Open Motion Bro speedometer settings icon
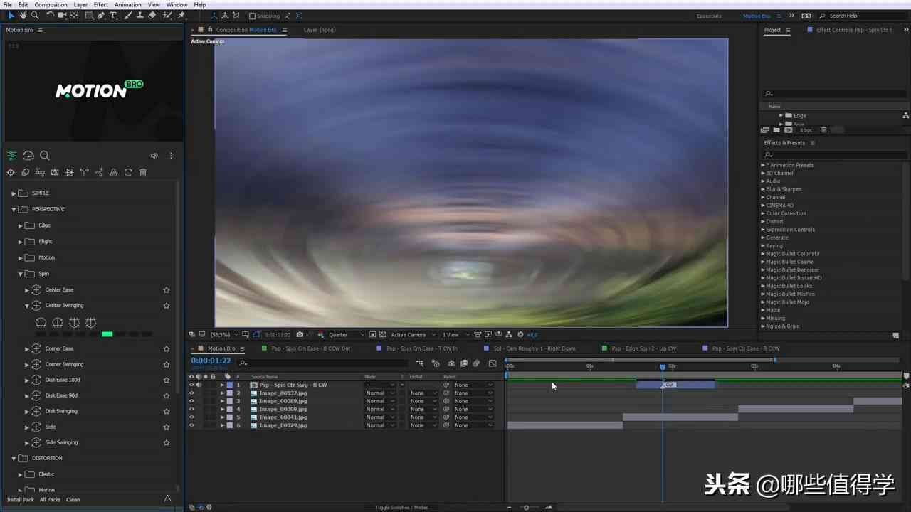Screen dimensions: 911x512 click(x=28, y=156)
